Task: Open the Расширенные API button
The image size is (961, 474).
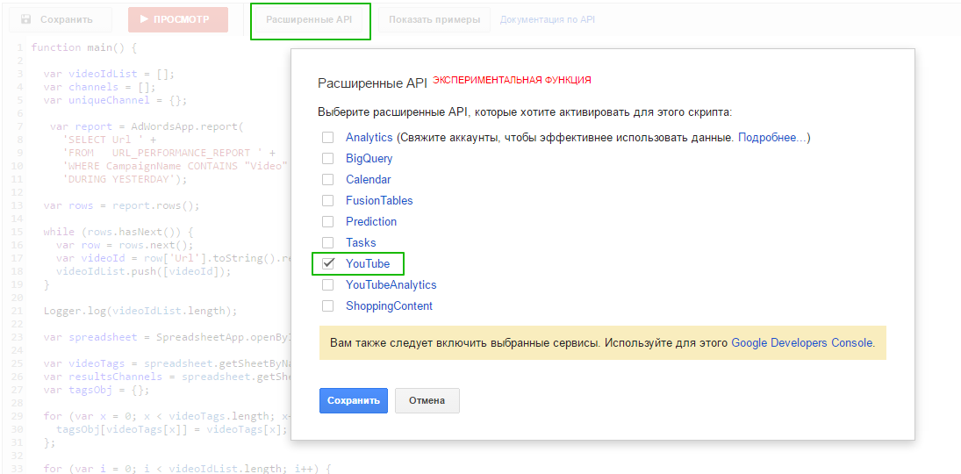Action: (x=309, y=19)
